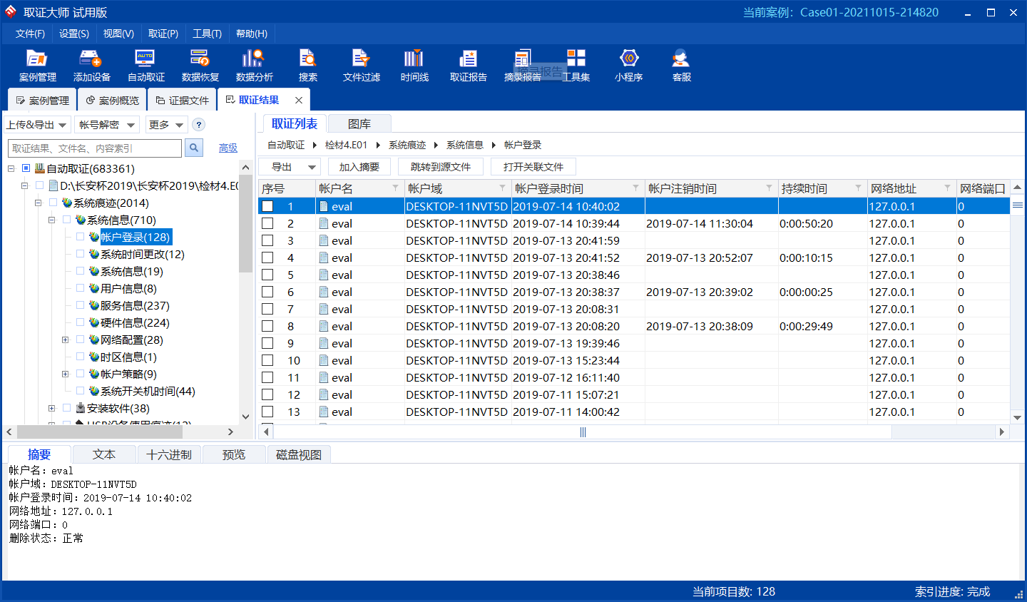Toggle the 自动取证(683361) tree checkbox
This screenshot has width=1027, height=602.
(x=26, y=168)
